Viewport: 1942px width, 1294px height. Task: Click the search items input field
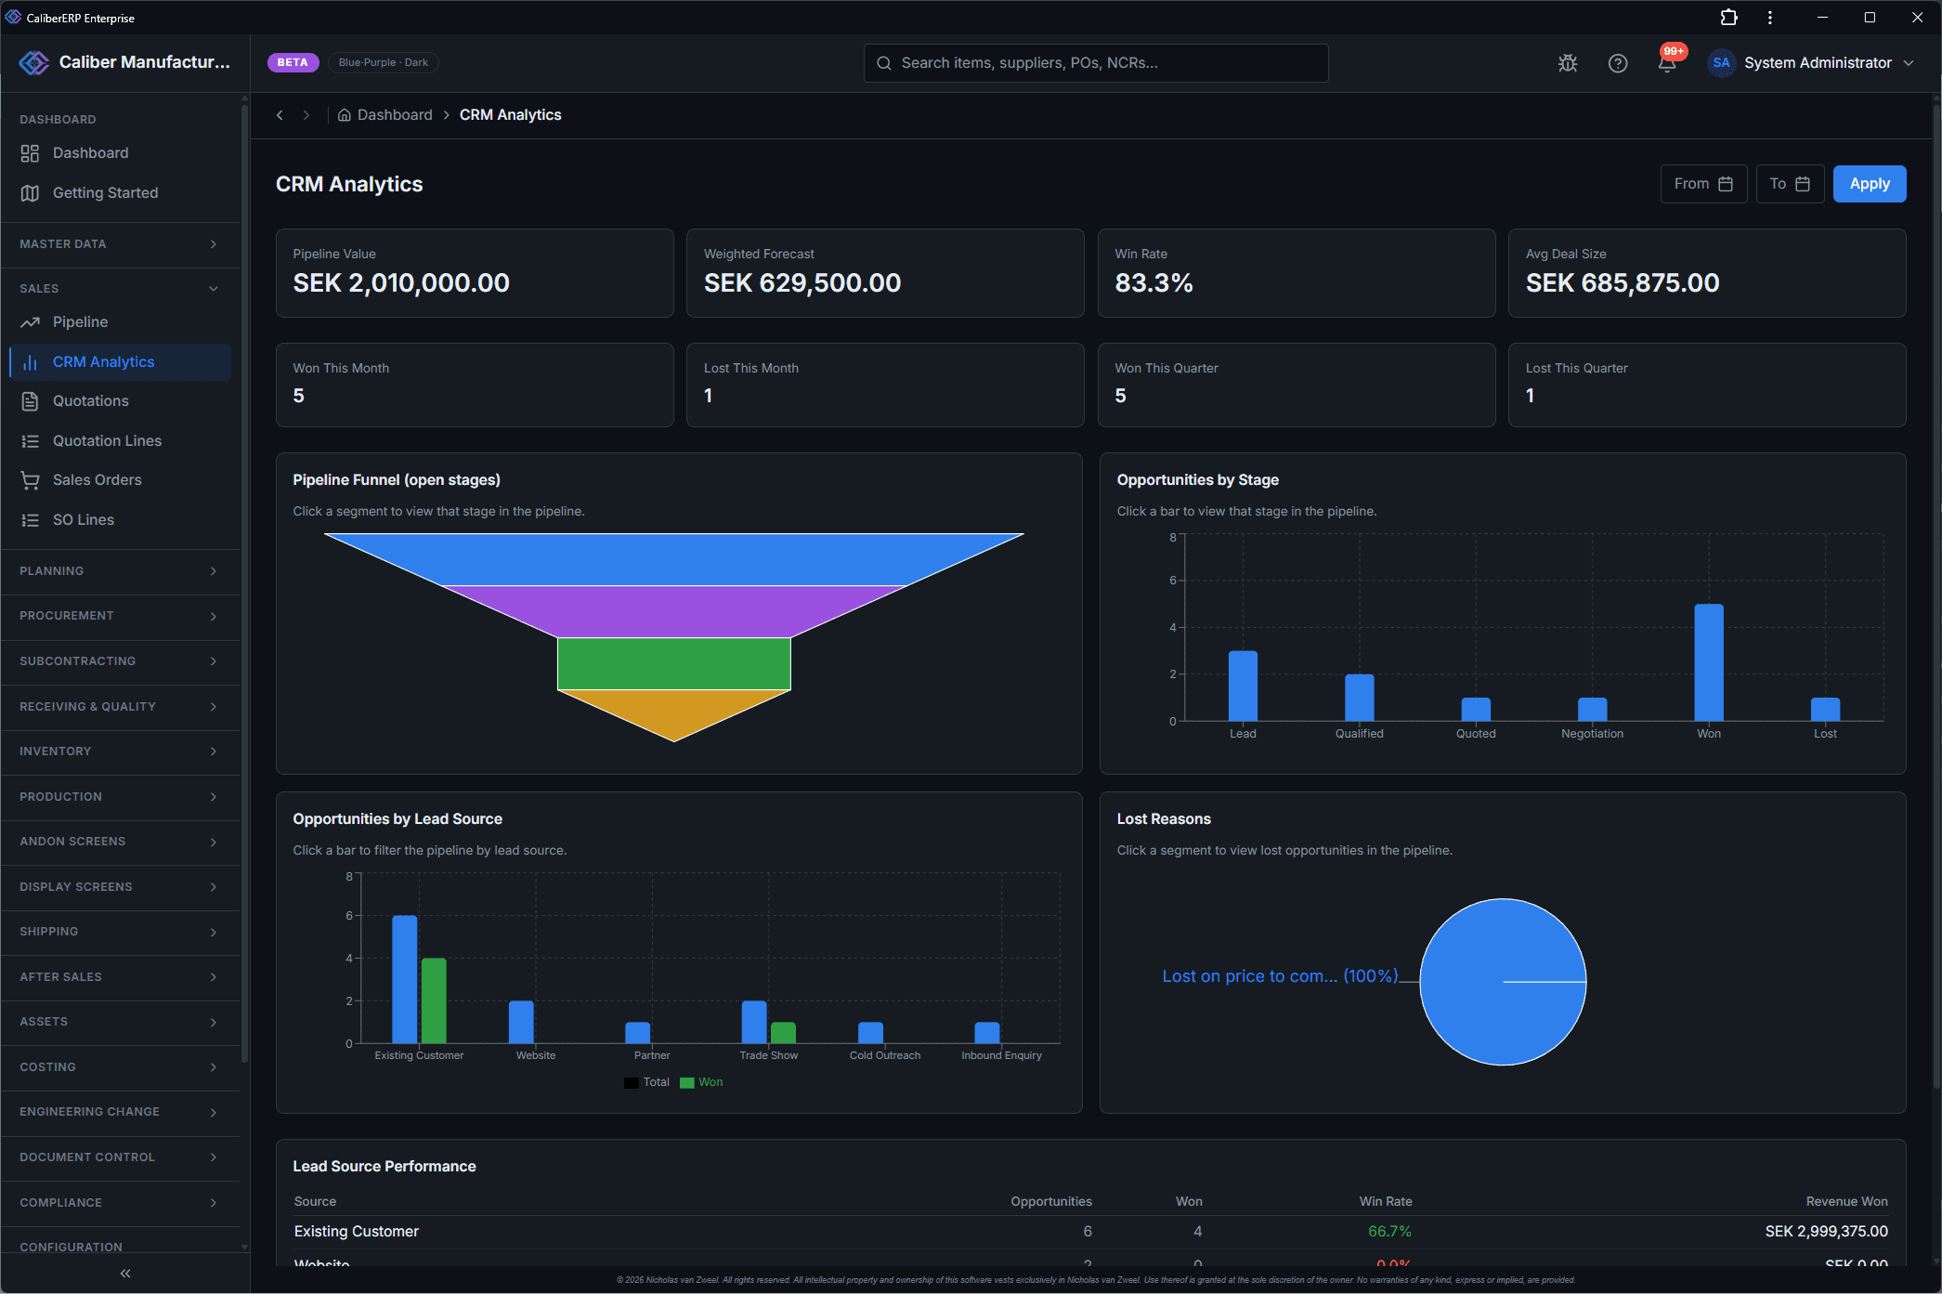click(1096, 63)
